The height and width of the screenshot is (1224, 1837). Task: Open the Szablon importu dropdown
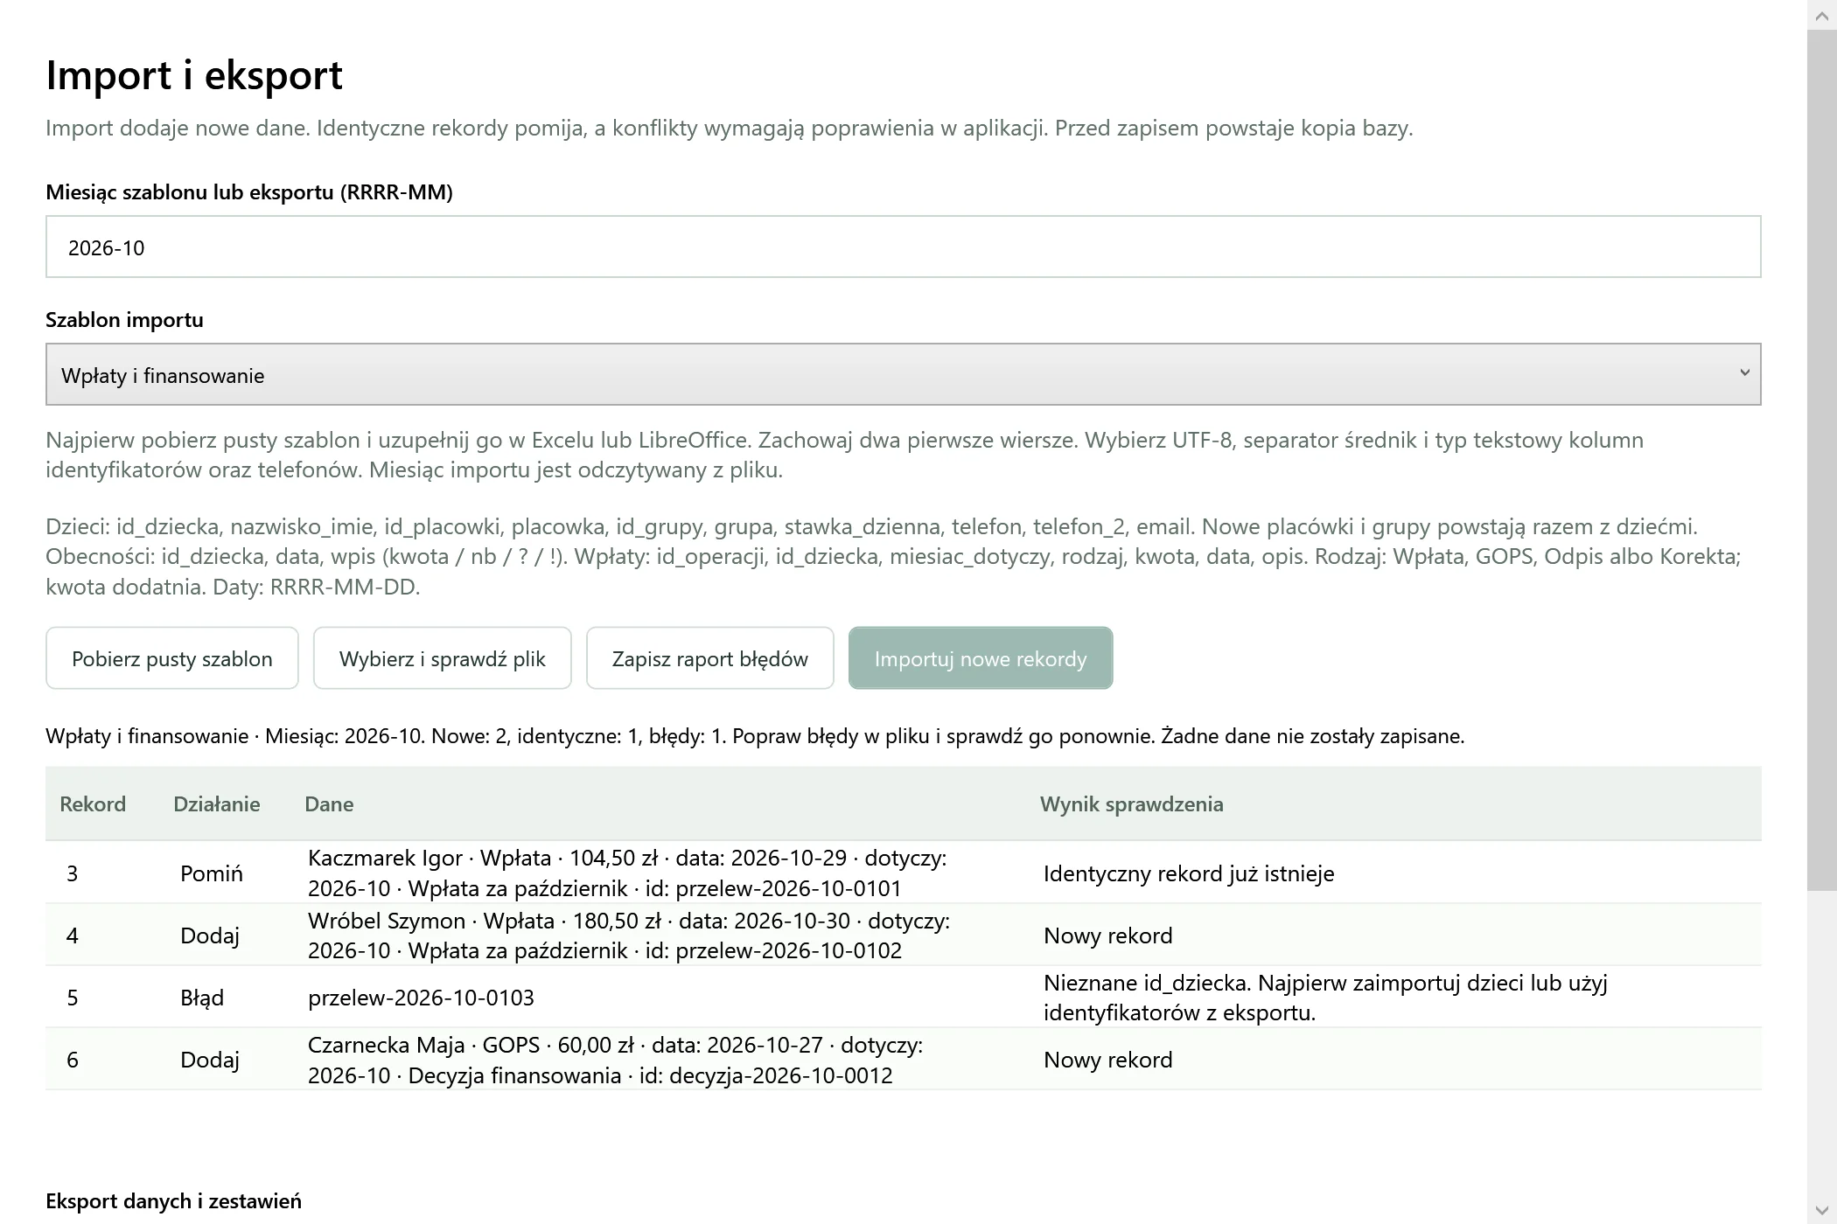pos(903,374)
